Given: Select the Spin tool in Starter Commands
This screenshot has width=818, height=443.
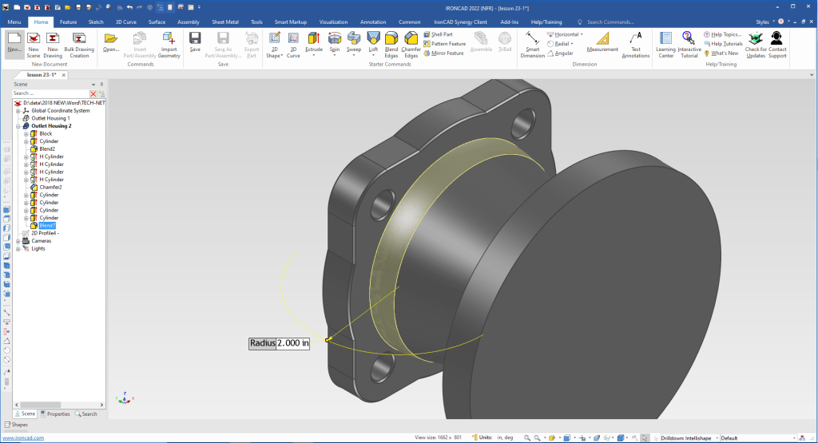Looking at the screenshot, I should (334, 38).
